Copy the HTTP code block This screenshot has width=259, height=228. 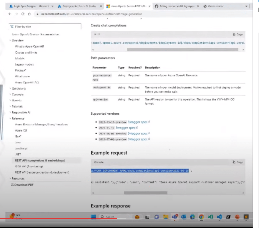[238, 34]
